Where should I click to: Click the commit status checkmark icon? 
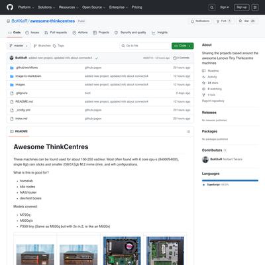97,58
